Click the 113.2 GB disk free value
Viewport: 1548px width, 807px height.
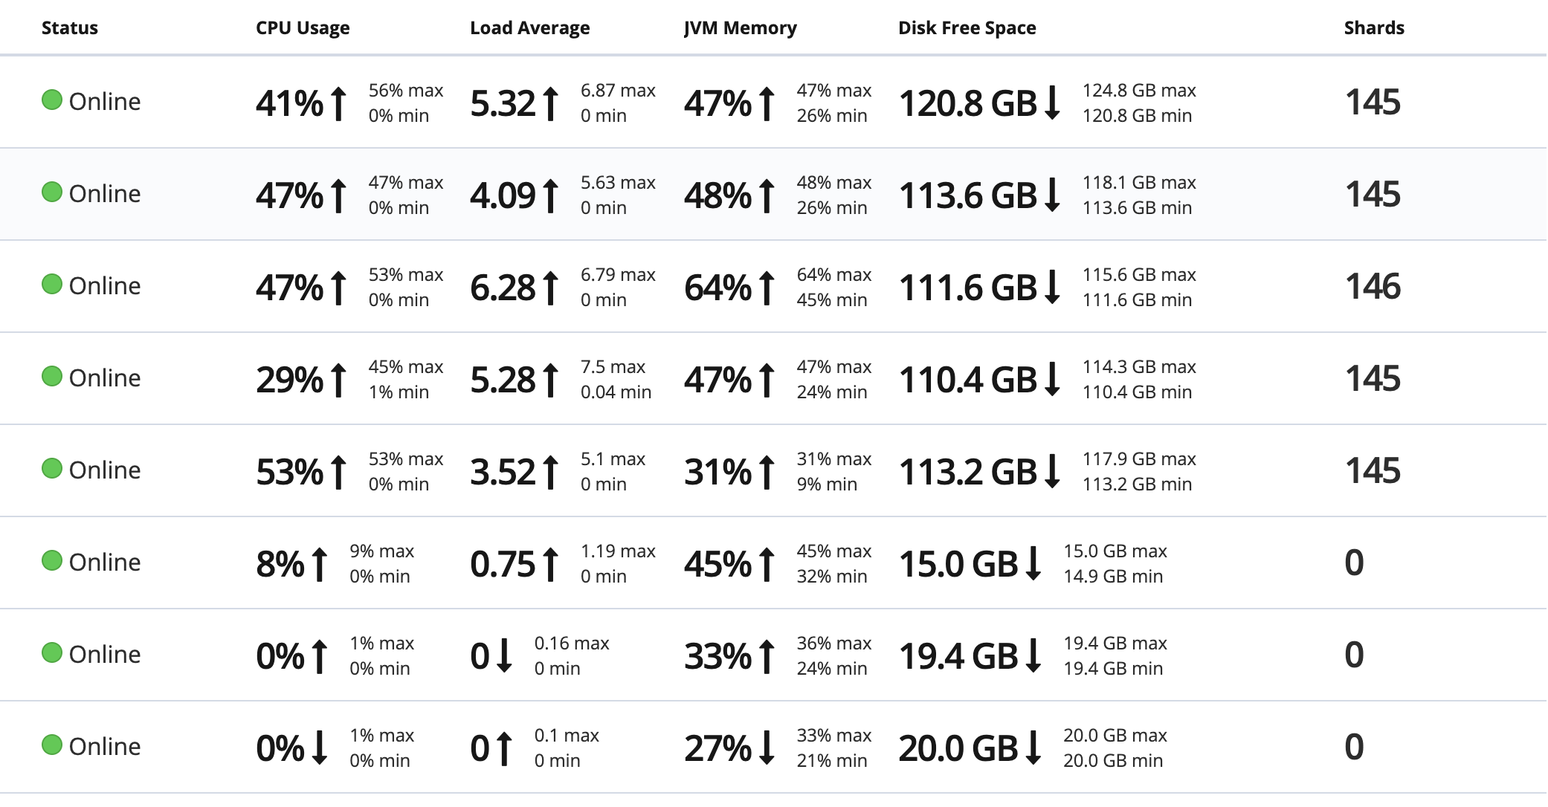click(968, 472)
